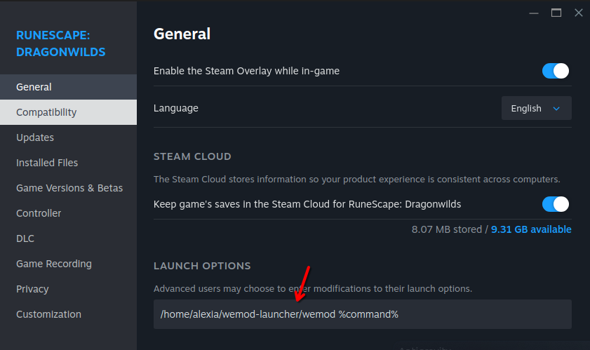Turn off Steam Cloud saves toggle
Screen dimensions: 590x350
[x=555, y=204]
